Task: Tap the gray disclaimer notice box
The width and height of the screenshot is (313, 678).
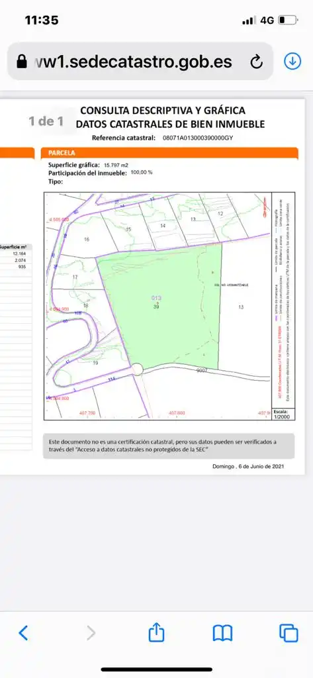Action: (x=169, y=446)
